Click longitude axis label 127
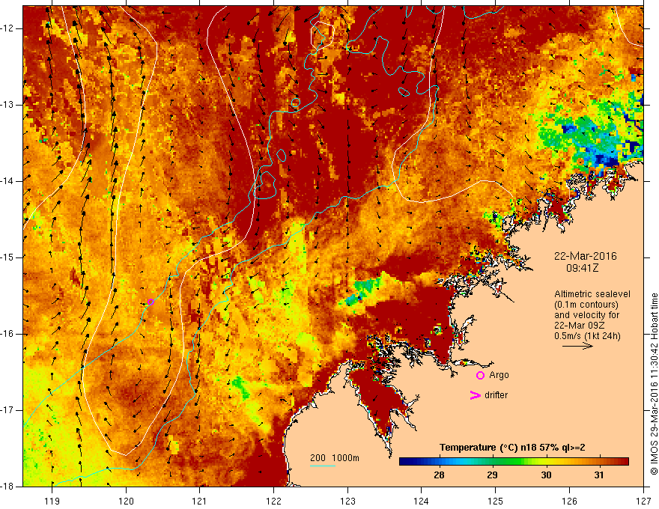 [643, 501]
